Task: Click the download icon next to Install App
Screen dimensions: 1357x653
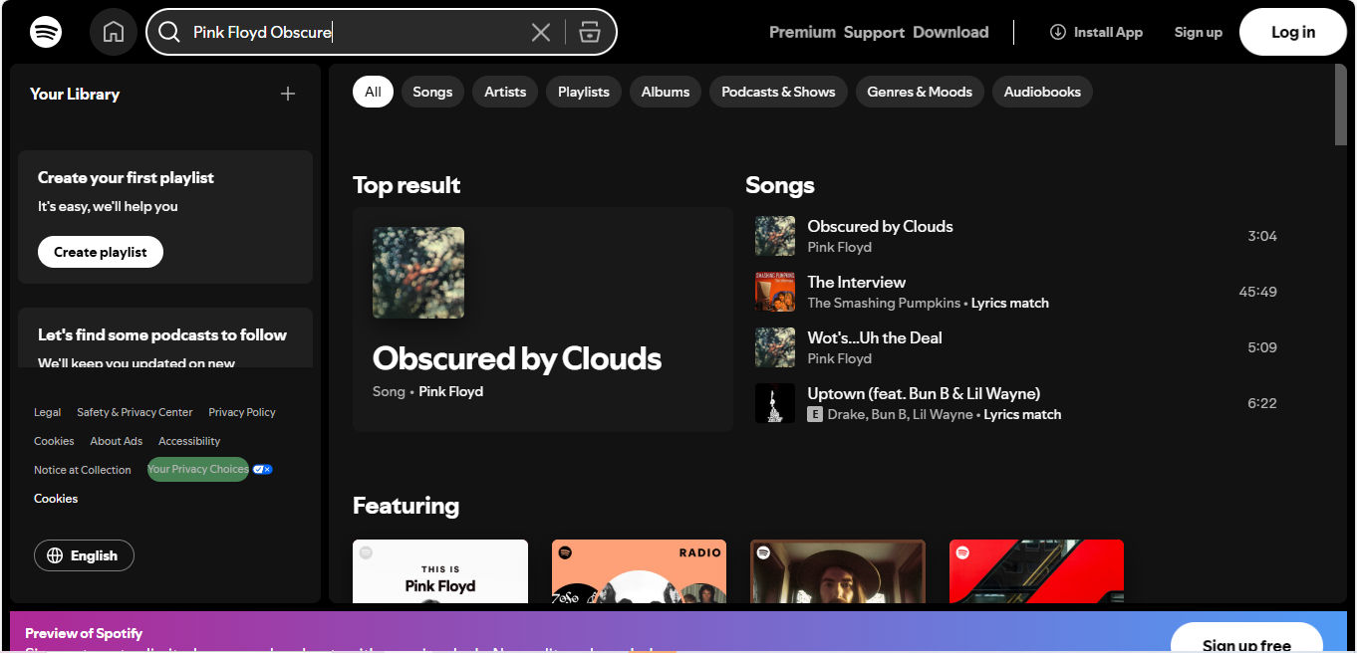Action: pyautogui.click(x=1055, y=31)
